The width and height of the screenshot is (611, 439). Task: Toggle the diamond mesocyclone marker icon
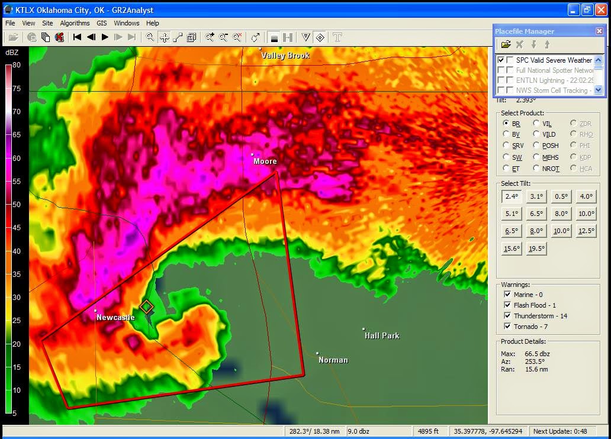[x=320, y=37]
